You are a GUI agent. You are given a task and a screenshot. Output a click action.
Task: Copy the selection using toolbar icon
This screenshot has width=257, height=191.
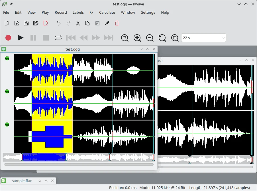(x=87, y=23)
